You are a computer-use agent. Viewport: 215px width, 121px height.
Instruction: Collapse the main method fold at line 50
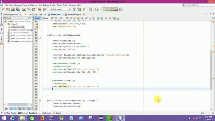click(x=40, y=100)
